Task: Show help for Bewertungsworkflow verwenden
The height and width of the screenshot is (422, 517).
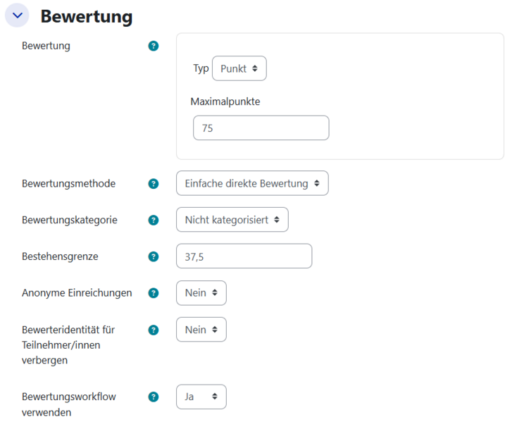Action: pyautogui.click(x=154, y=397)
